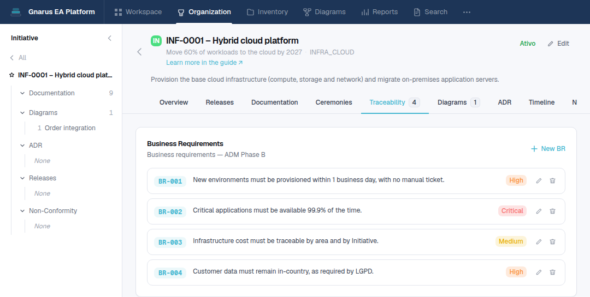Click the plus icon beside New BR
The width and height of the screenshot is (590, 297).
click(534, 149)
